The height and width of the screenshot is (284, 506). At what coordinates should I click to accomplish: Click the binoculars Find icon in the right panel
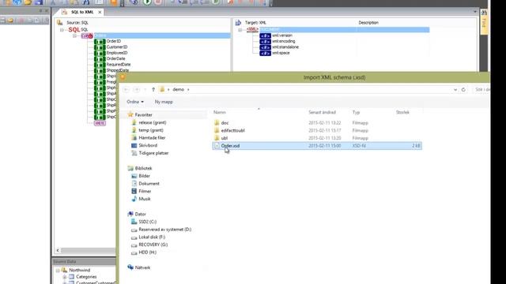pyautogui.click(x=484, y=13)
